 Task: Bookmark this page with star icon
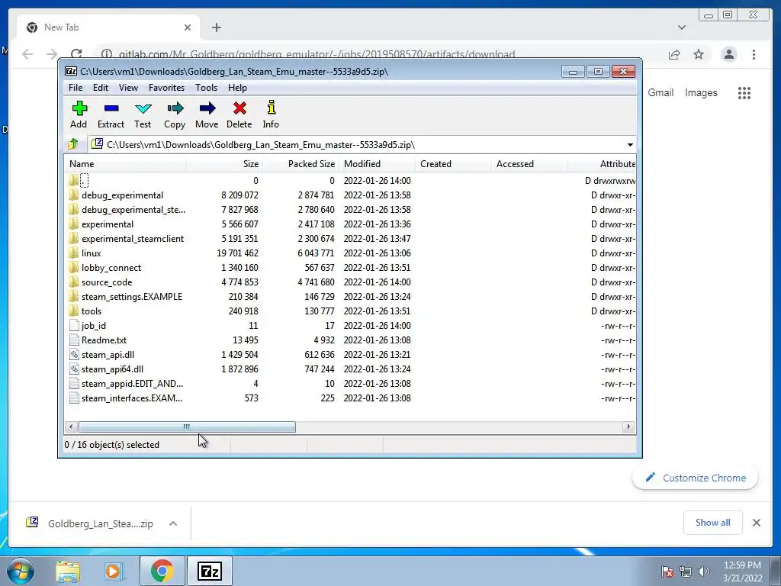(x=699, y=54)
